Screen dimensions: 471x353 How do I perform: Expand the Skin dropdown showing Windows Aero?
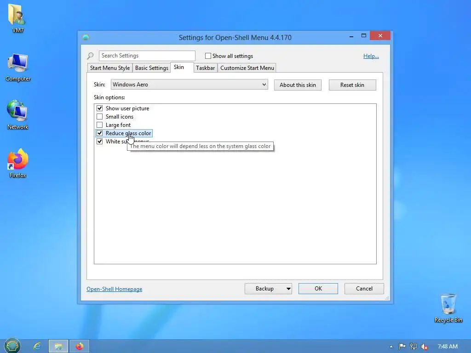[189, 85]
